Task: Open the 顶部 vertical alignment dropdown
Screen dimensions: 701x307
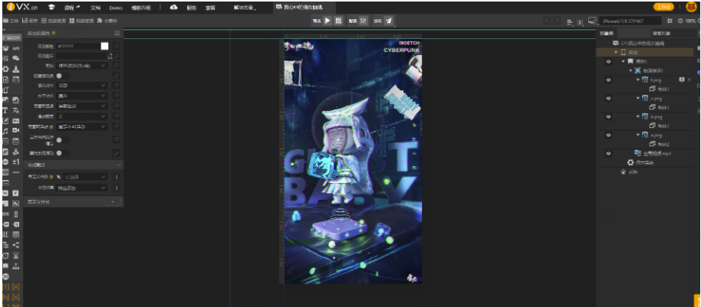Action: tap(82, 85)
